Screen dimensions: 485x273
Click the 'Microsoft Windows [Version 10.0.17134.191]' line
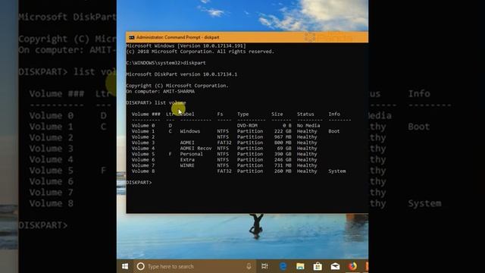pos(186,45)
